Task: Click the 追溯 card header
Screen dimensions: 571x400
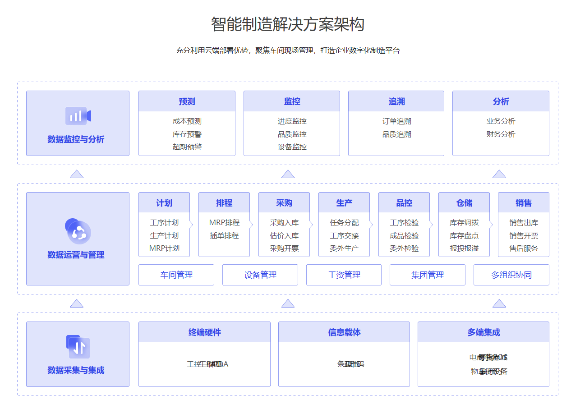Action: [396, 101]
